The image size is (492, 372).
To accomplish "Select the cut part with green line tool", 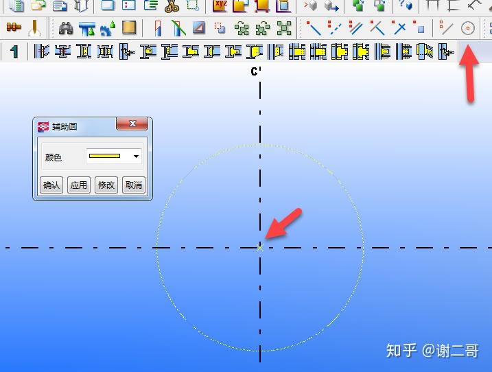I will [x=178, y=28].
